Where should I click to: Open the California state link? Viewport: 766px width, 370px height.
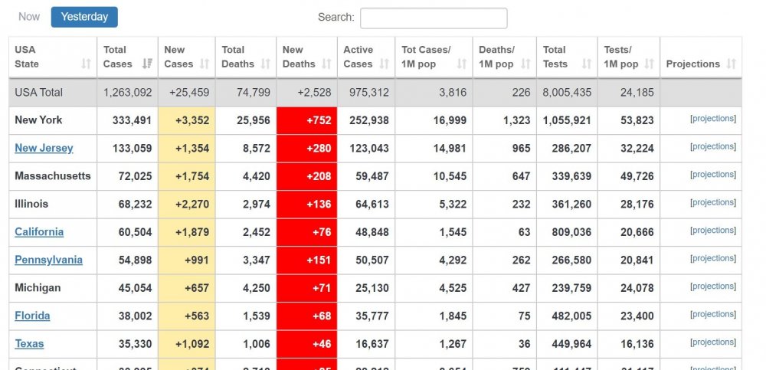[x=39, y=232]
